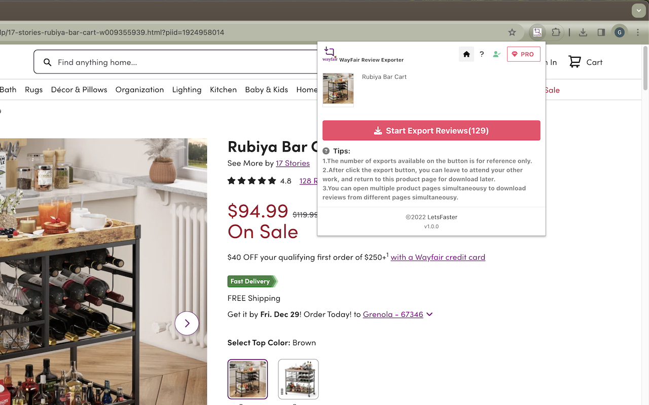Open the Wayfair credit card link
Image resolution: width=649 pixels, height=405 pixels.
point(438,257)
